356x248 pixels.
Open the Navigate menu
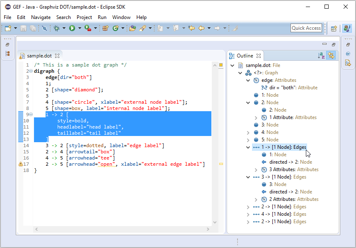coord(41,17)
